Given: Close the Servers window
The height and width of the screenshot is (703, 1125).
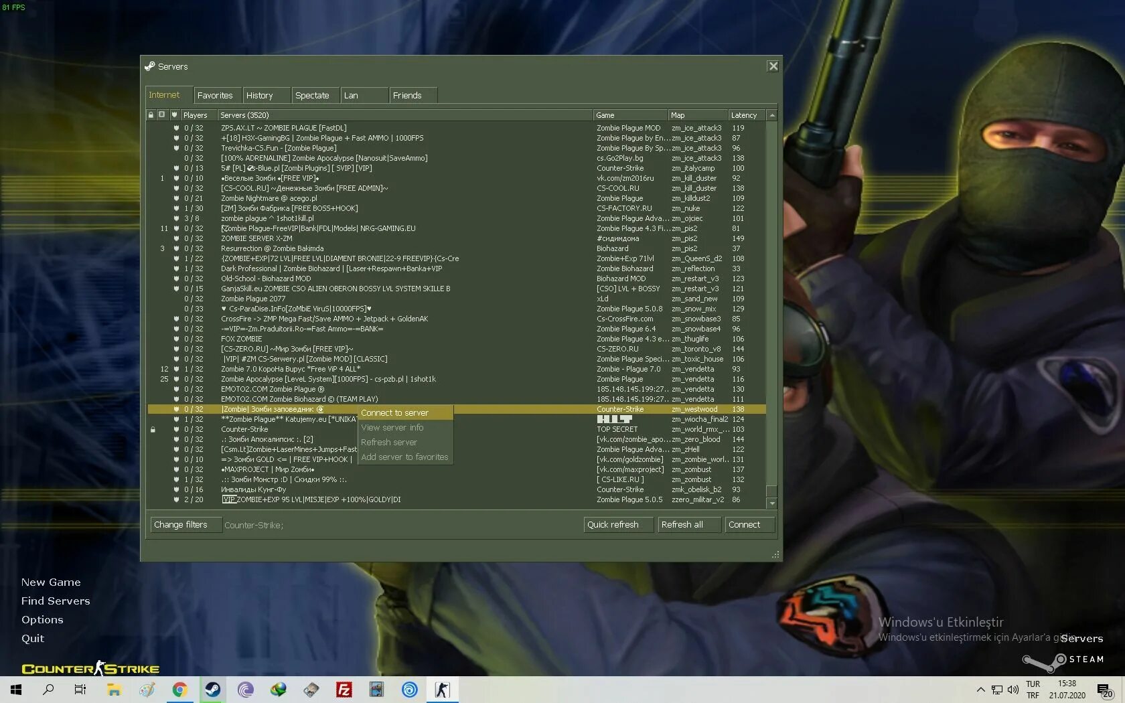Looking at the screenshot, I should [x=773, y=66].
